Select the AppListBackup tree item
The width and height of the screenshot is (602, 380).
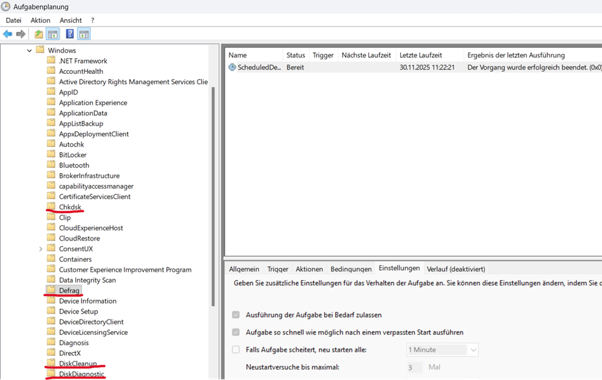click(81, 123)
